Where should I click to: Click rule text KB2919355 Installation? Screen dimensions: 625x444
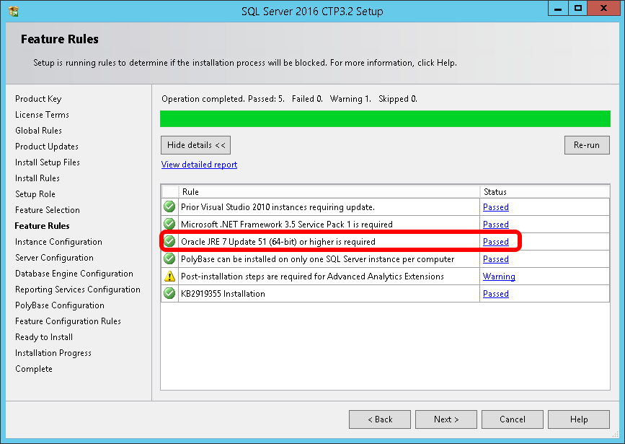pyautogui.click(x=223, y=294)
